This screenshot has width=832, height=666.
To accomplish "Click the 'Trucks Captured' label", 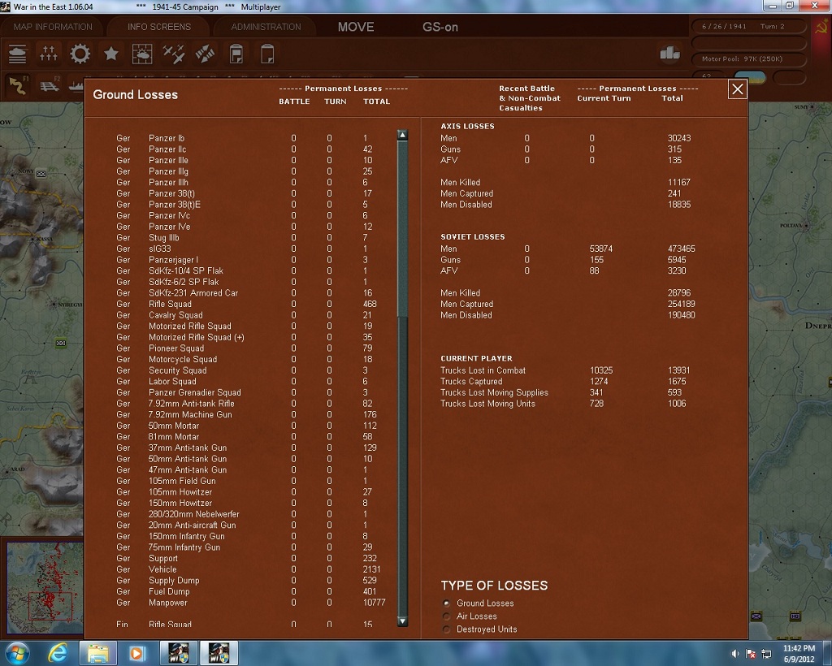I will pyautogui.click(x=471, y=381).
